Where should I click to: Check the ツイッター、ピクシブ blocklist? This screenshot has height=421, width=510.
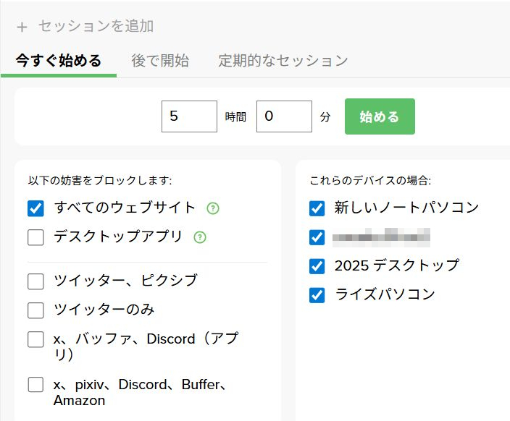point(35,281)
